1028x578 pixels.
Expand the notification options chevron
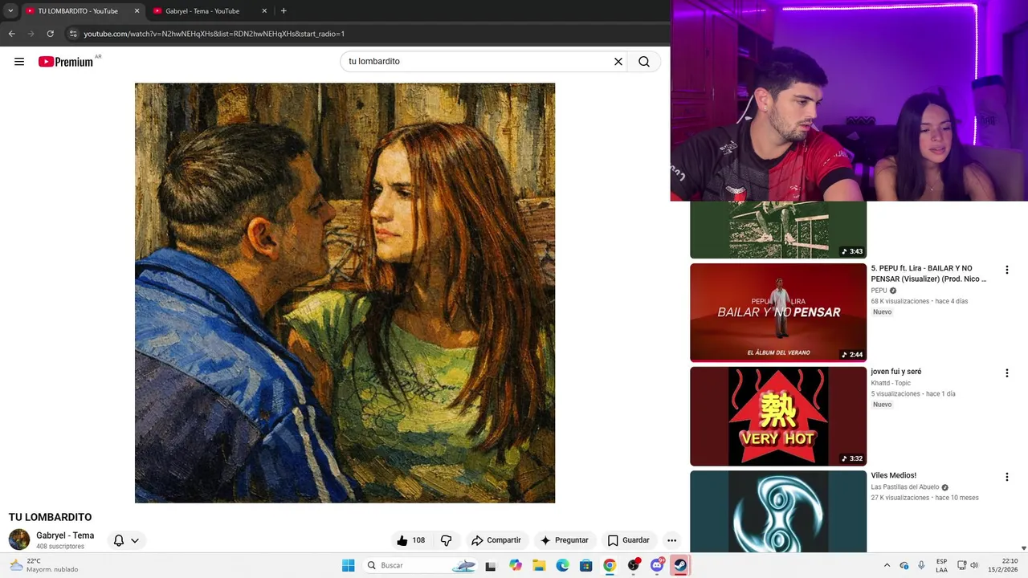[x=135, y=540]
